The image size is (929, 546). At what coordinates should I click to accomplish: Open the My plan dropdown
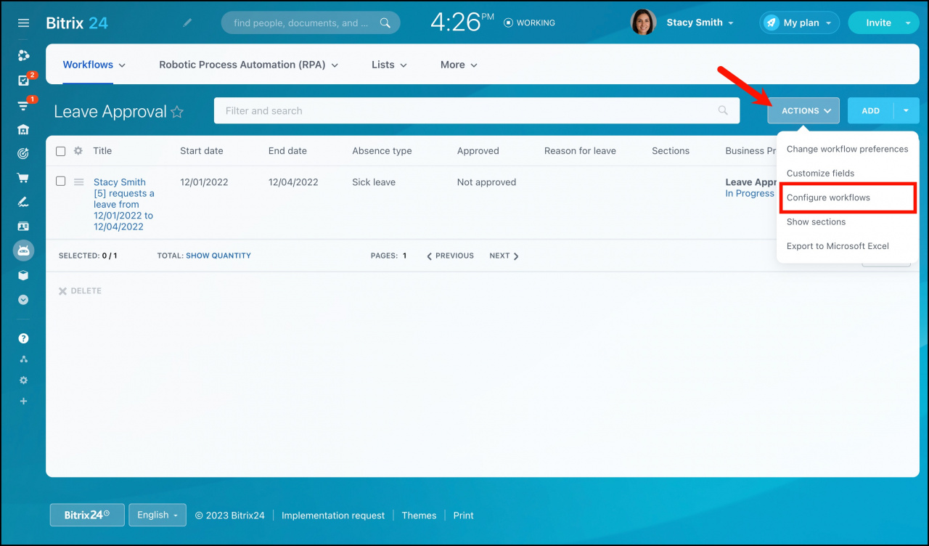click(x=828, y=23)
